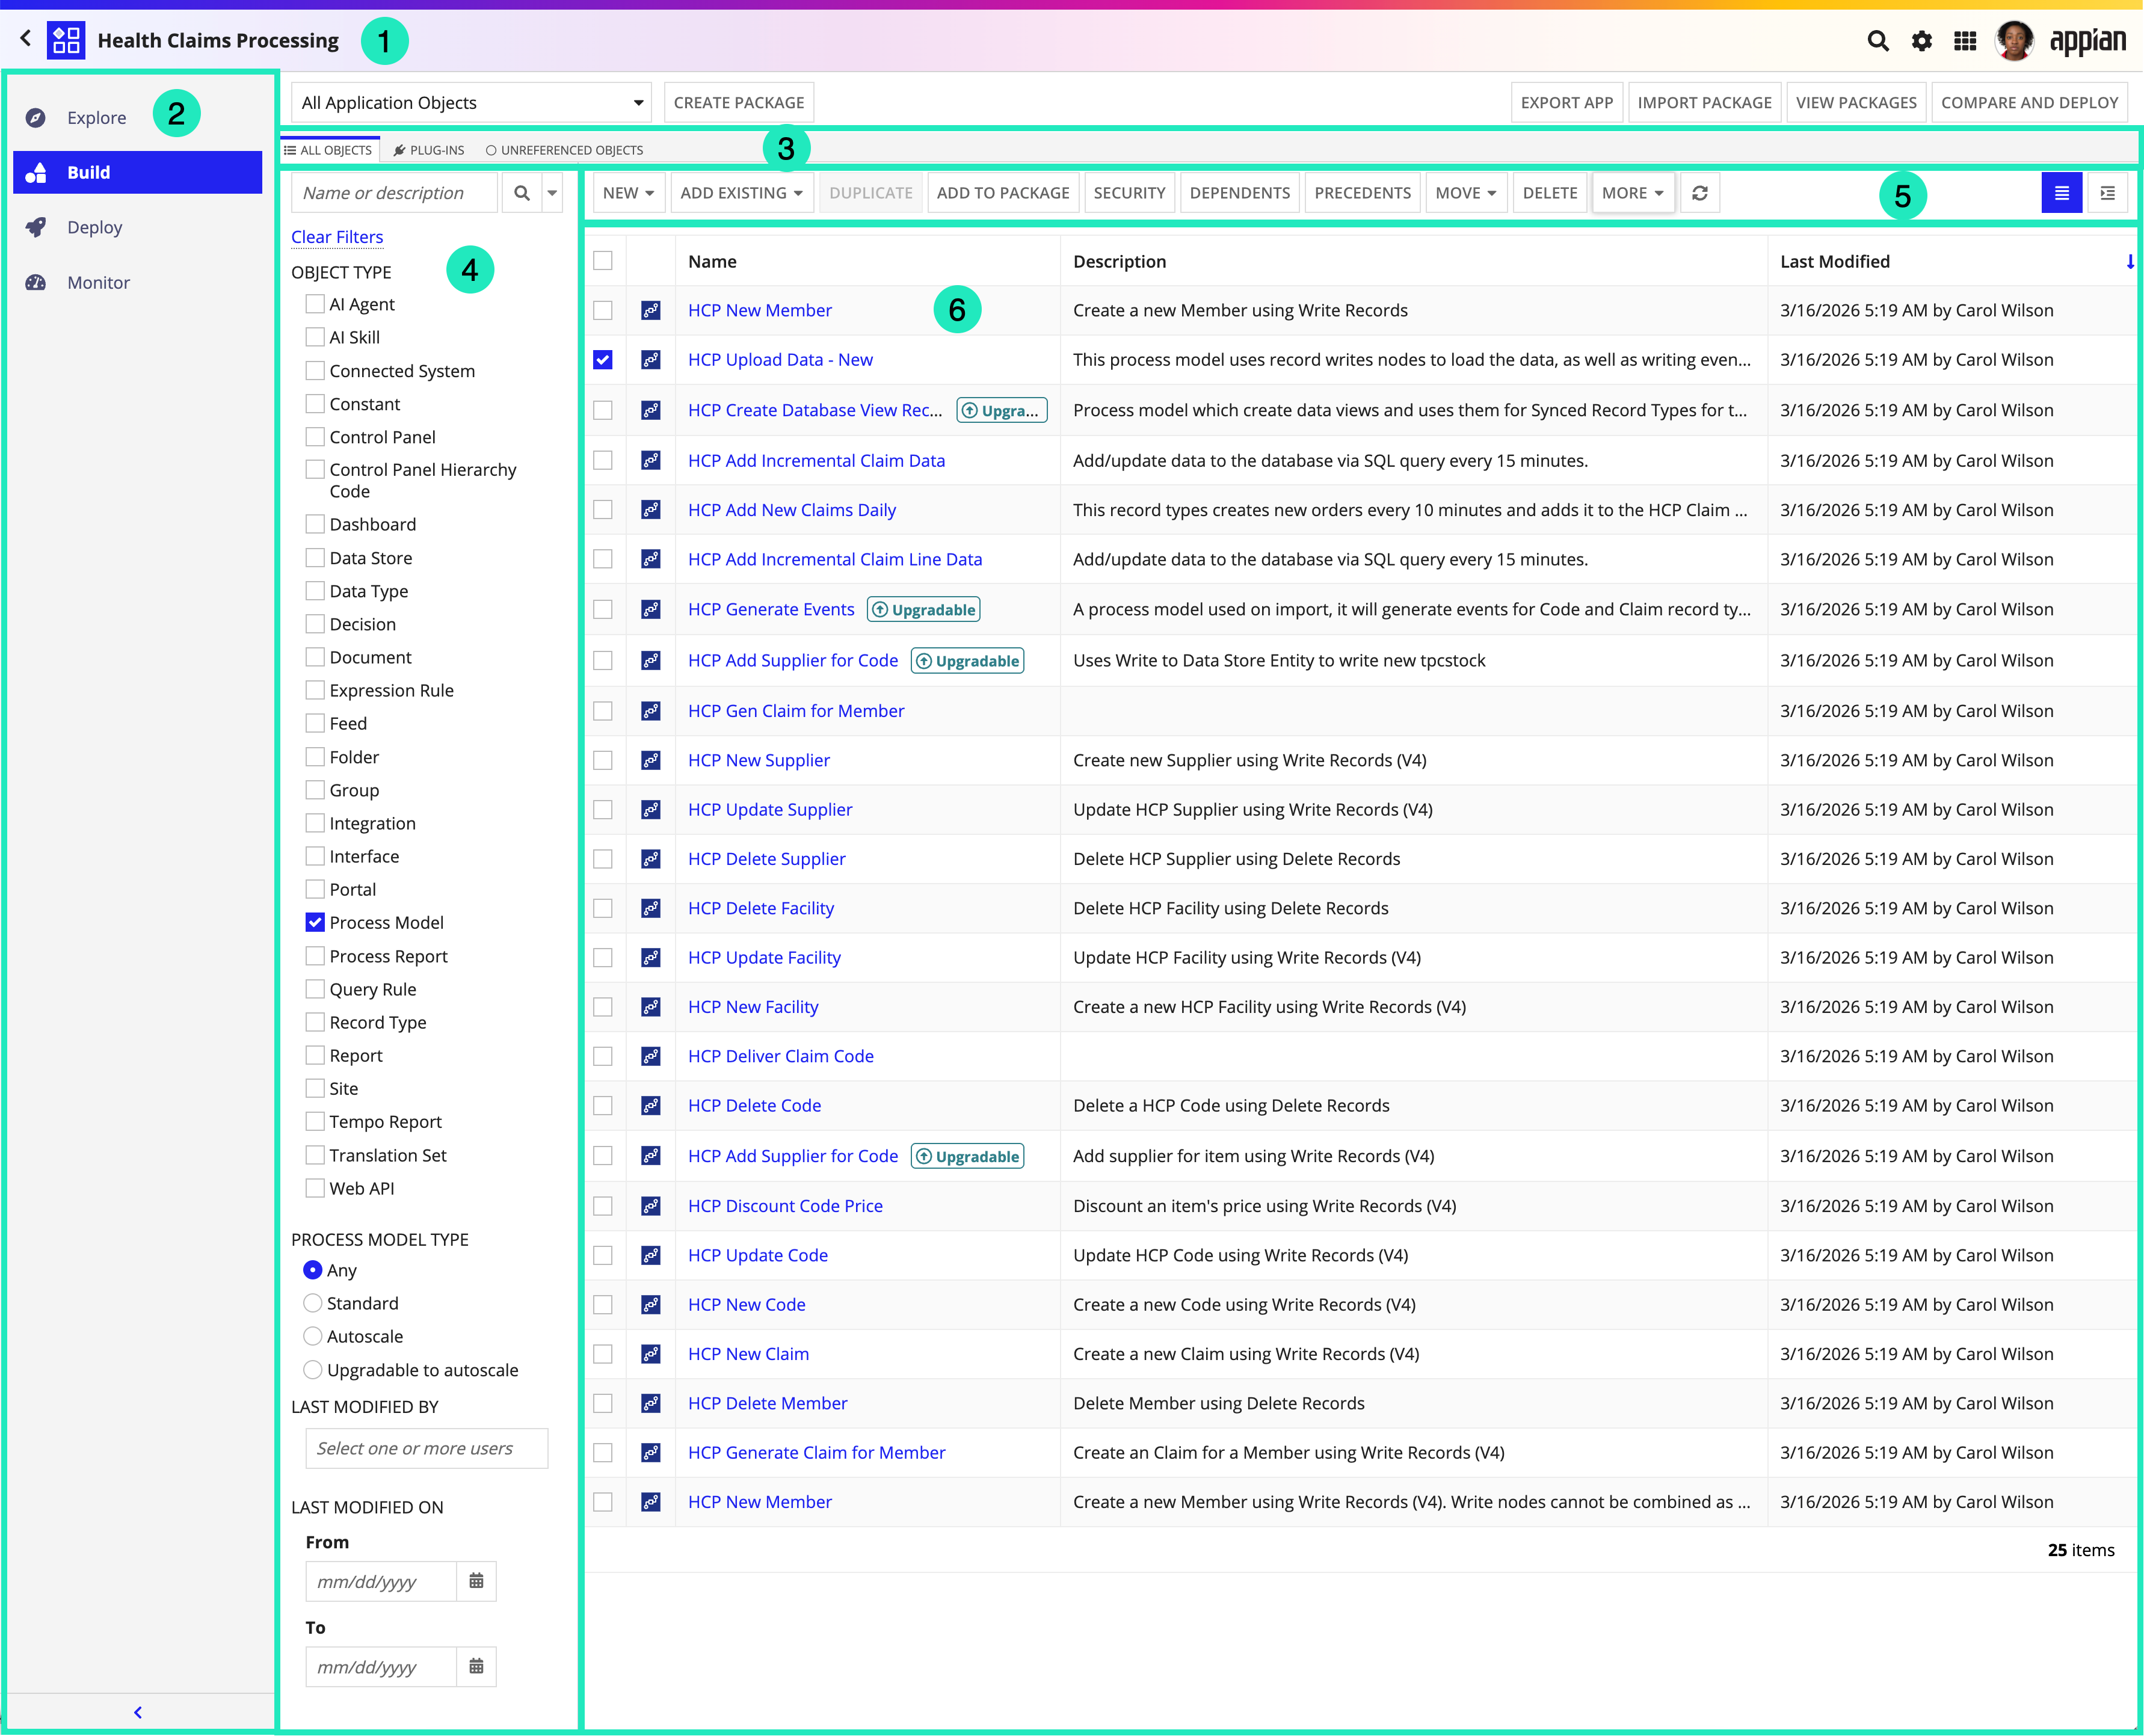Viewport: 2144px width, 1736px height.
Task: Uncheck the Process Model filter
Action: (315, 922)
